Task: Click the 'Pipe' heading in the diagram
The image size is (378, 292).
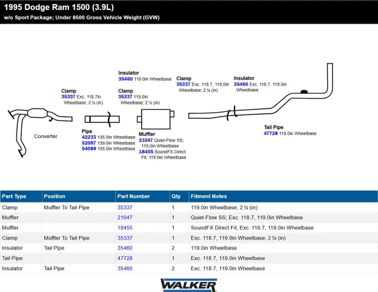Action: coord(87,131)
